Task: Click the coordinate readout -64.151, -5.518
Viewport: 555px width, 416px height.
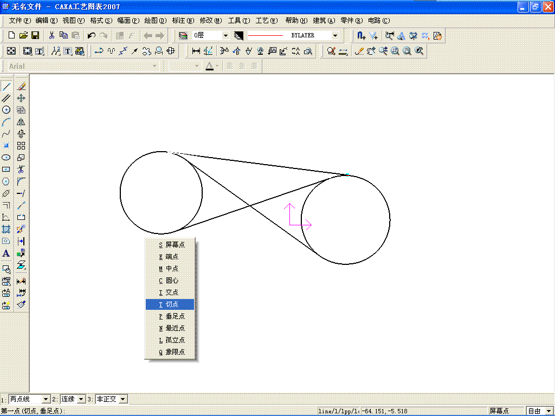Action: [385, 411]
